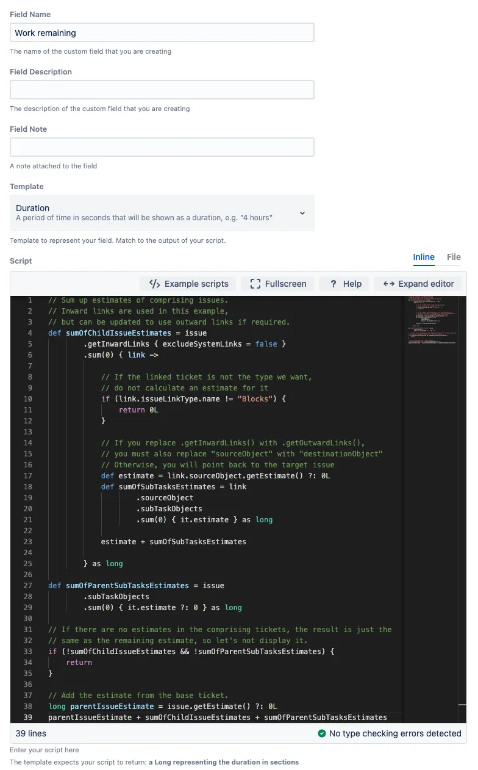Image resolution: width=478 pixels, height=770 pixels.
Task: Click the Field Note input box
Action: point(162,147)
